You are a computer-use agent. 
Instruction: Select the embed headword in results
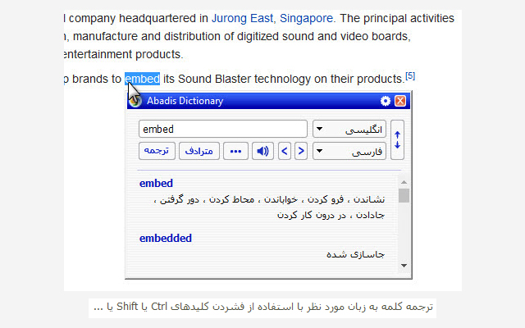point(156,184)
